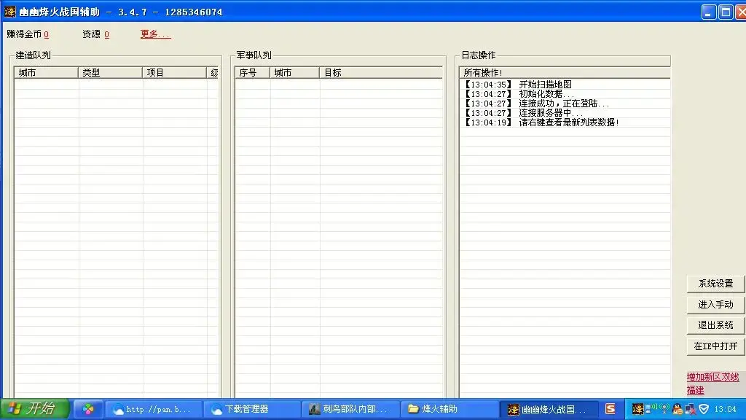
Task: Open the 烽火辅助 folder taskbar item
Action: pyautogui.click(x=449, y=409)
